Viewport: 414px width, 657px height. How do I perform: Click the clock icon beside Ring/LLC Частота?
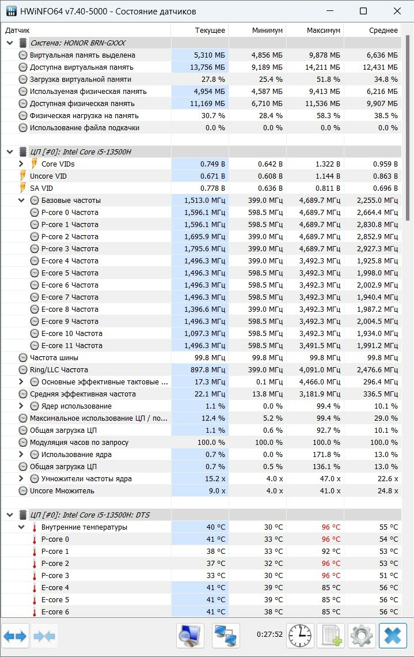pos(23,370)
